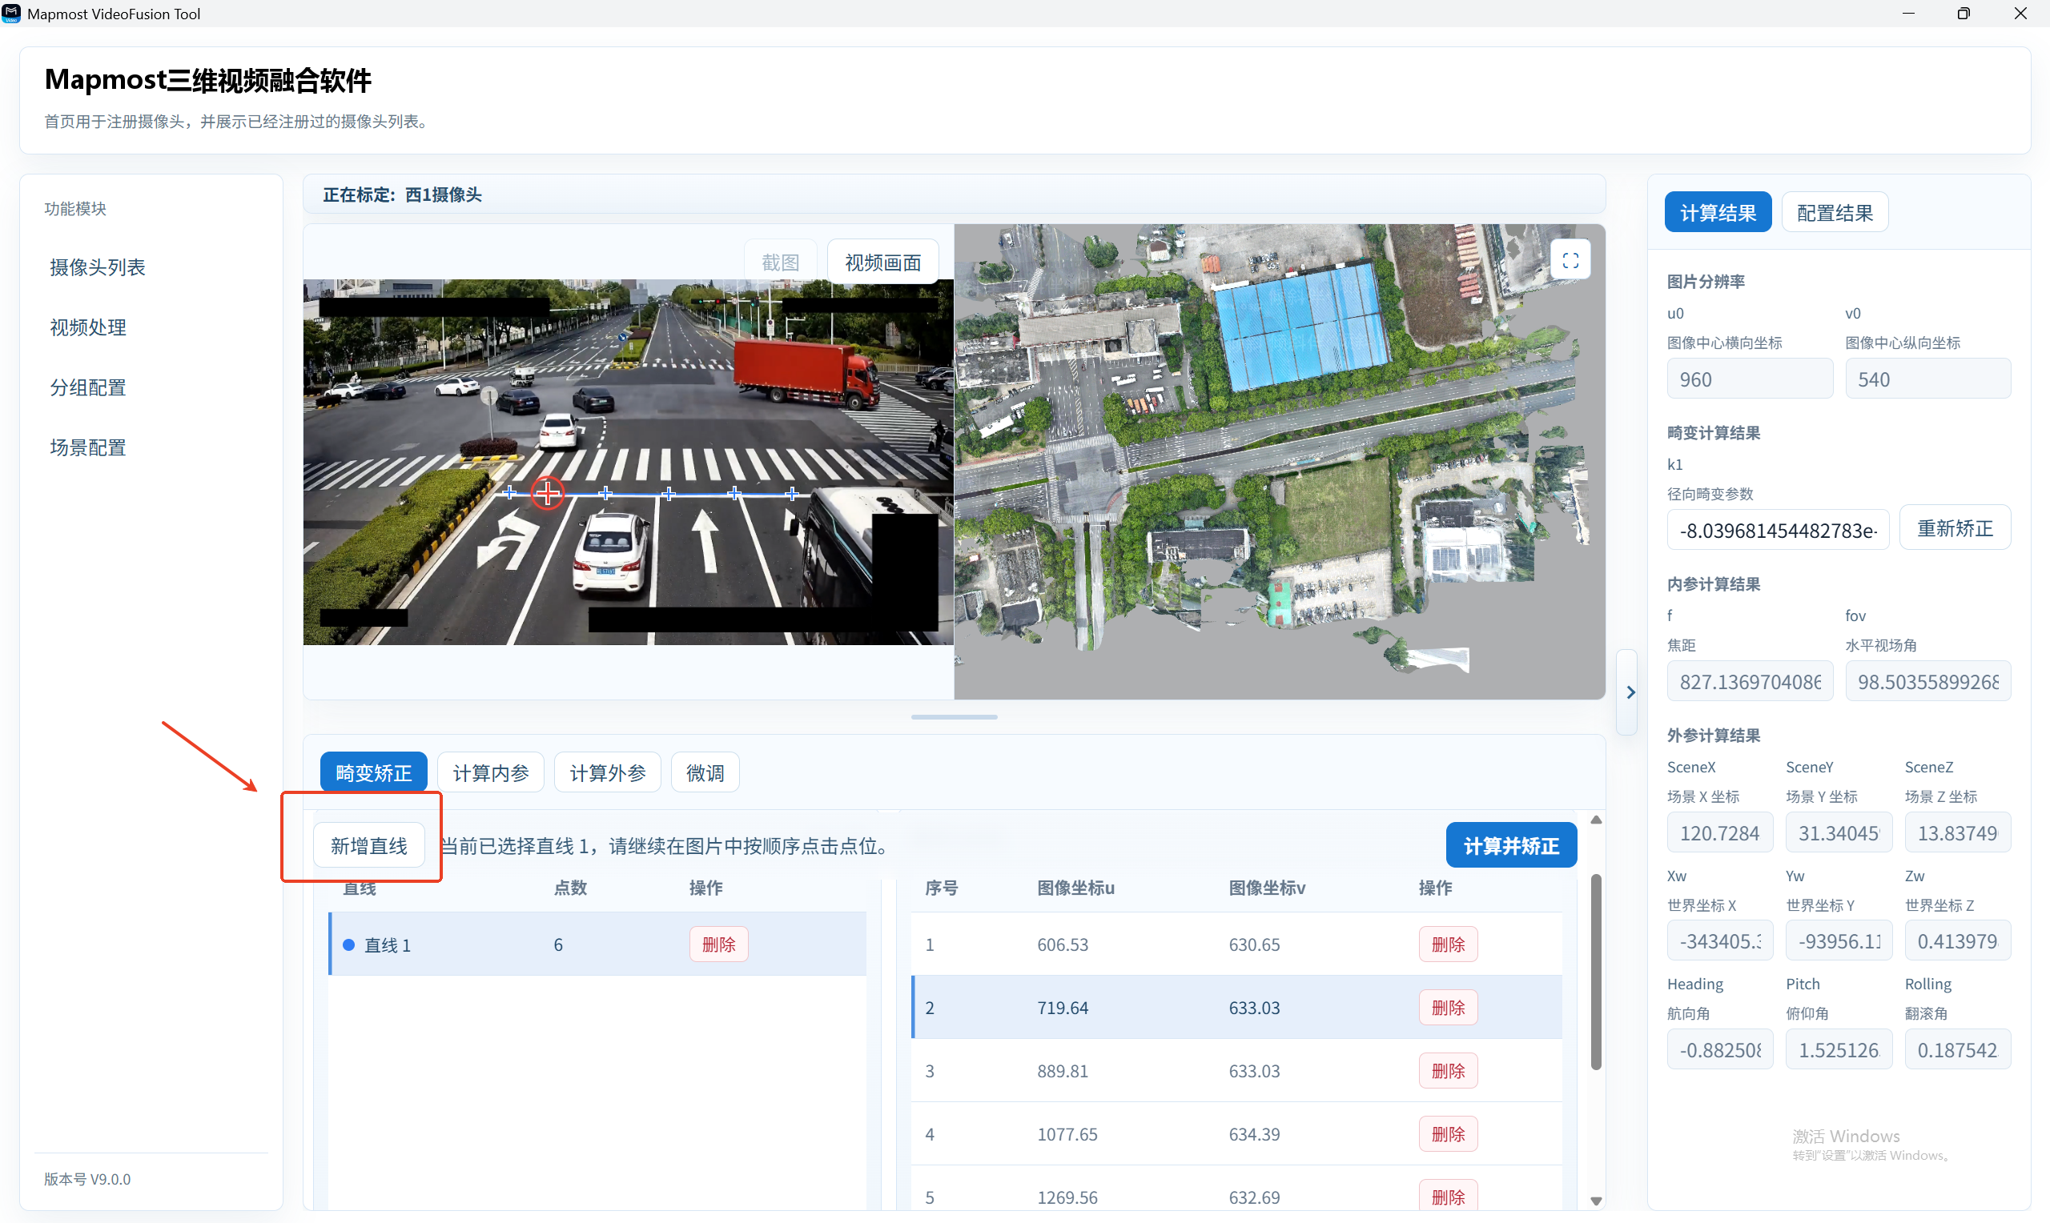Delete point 3 with u 889.81
2050x1223 pixels.
[1448, 1072]
